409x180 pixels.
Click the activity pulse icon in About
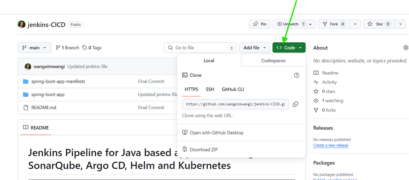pyautogui.click(x=316, y=82)
